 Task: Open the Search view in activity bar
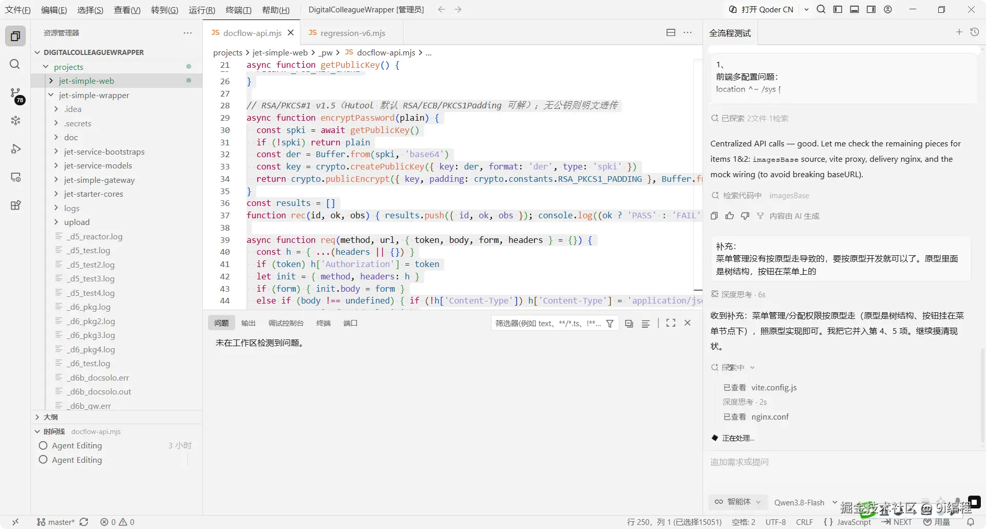tap(15, 64)
